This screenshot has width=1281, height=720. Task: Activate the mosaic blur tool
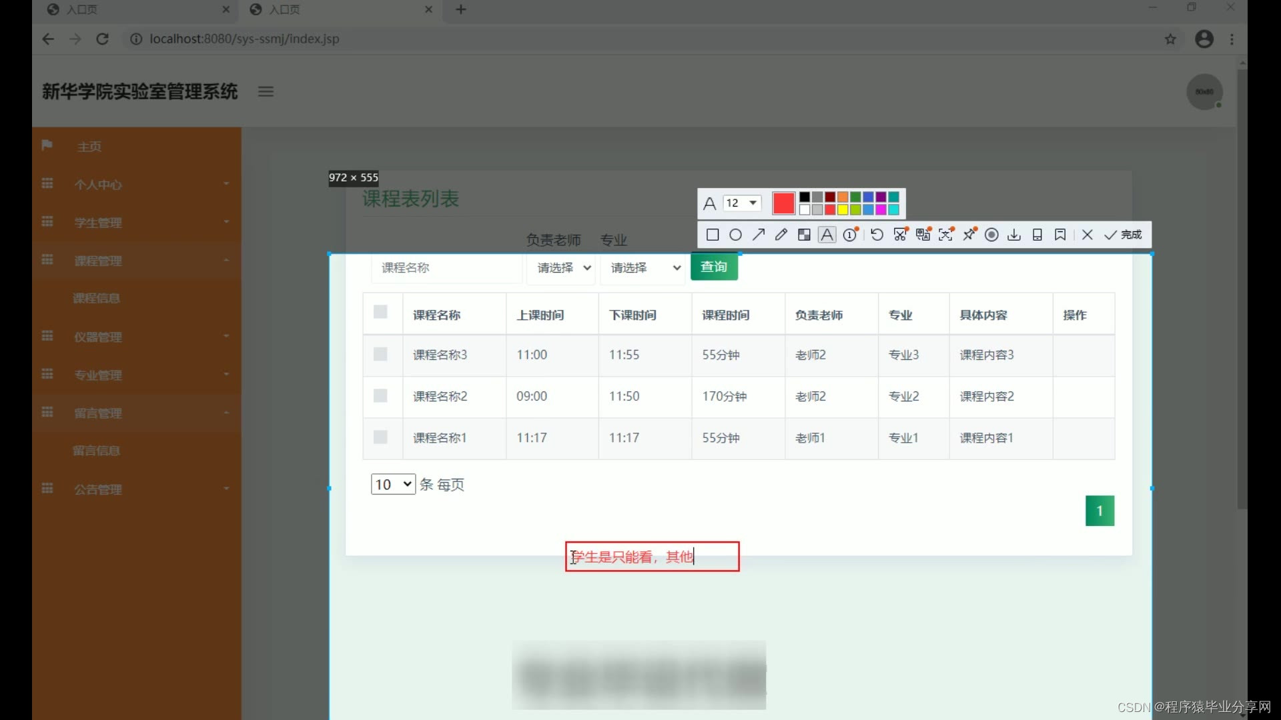click(804, 235)
